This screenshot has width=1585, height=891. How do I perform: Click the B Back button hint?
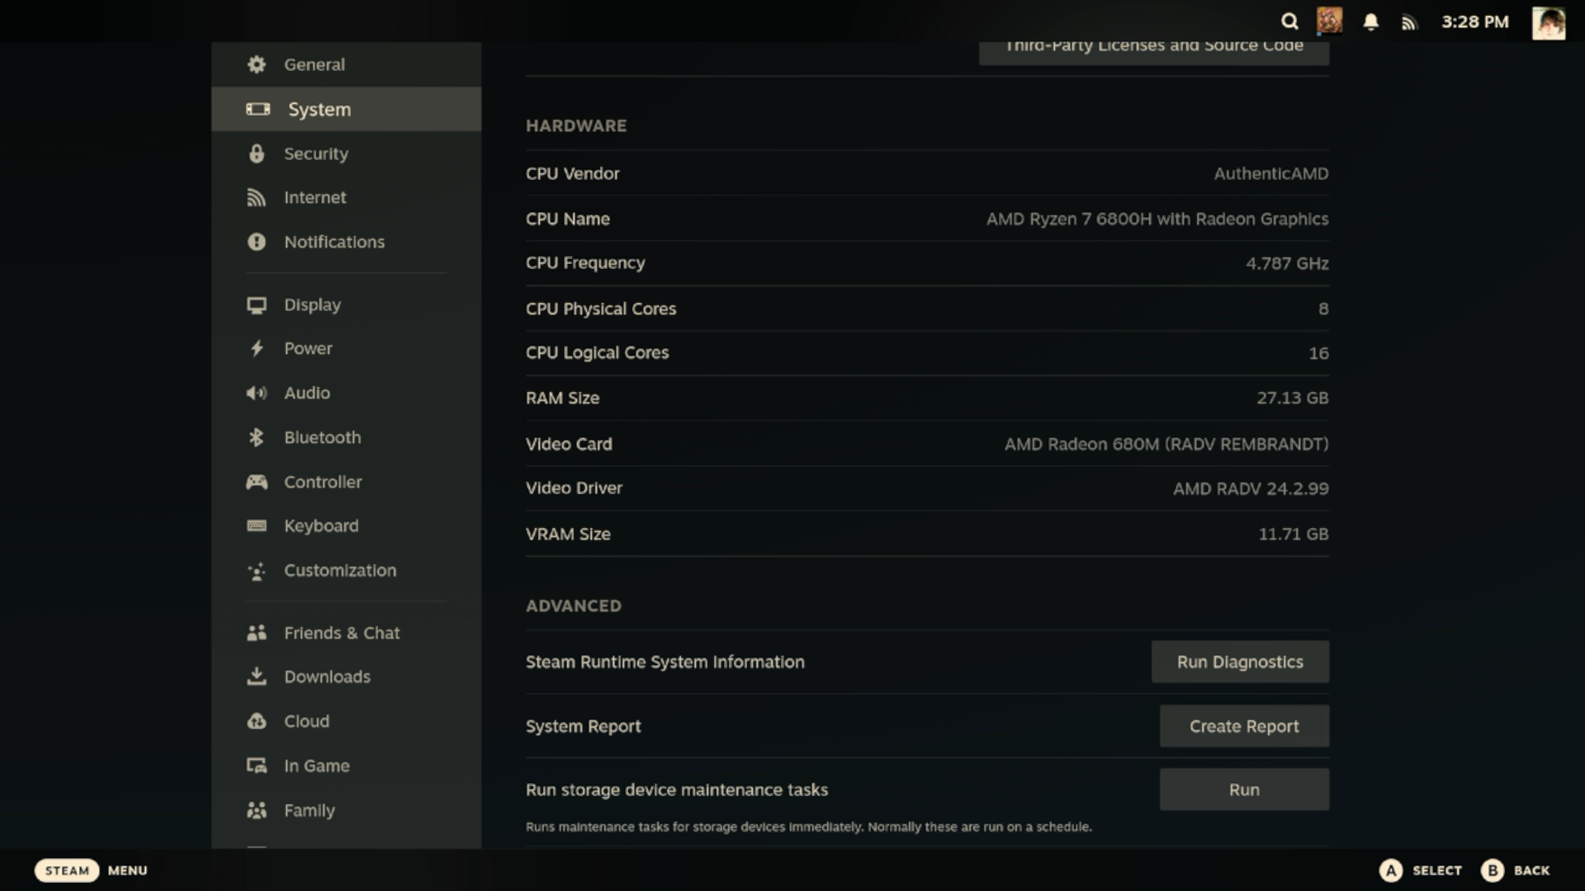pos(1515,870)
